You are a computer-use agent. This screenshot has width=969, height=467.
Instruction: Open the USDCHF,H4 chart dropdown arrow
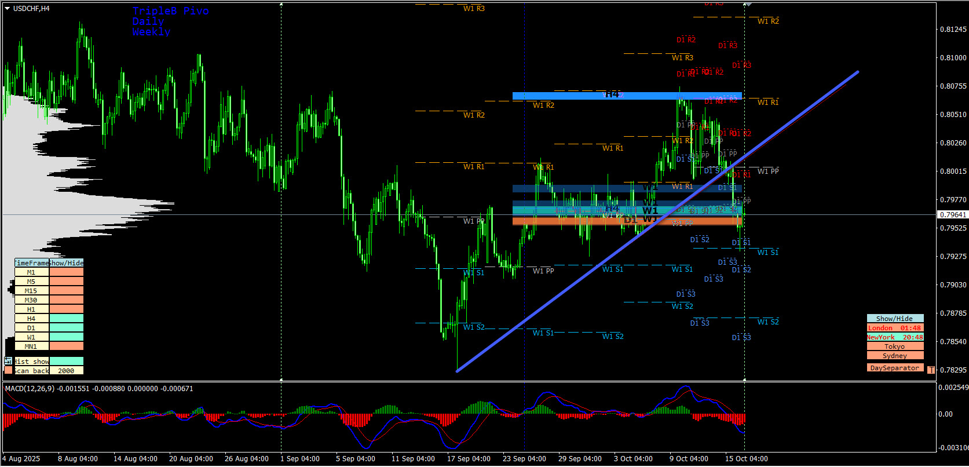tap(8, 9)
